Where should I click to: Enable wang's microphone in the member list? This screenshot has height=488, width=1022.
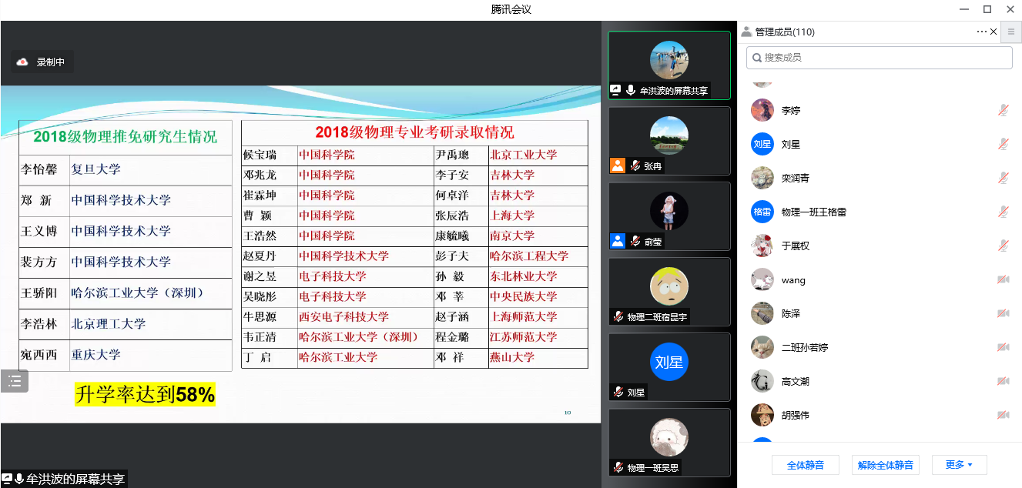[1004, 279]
